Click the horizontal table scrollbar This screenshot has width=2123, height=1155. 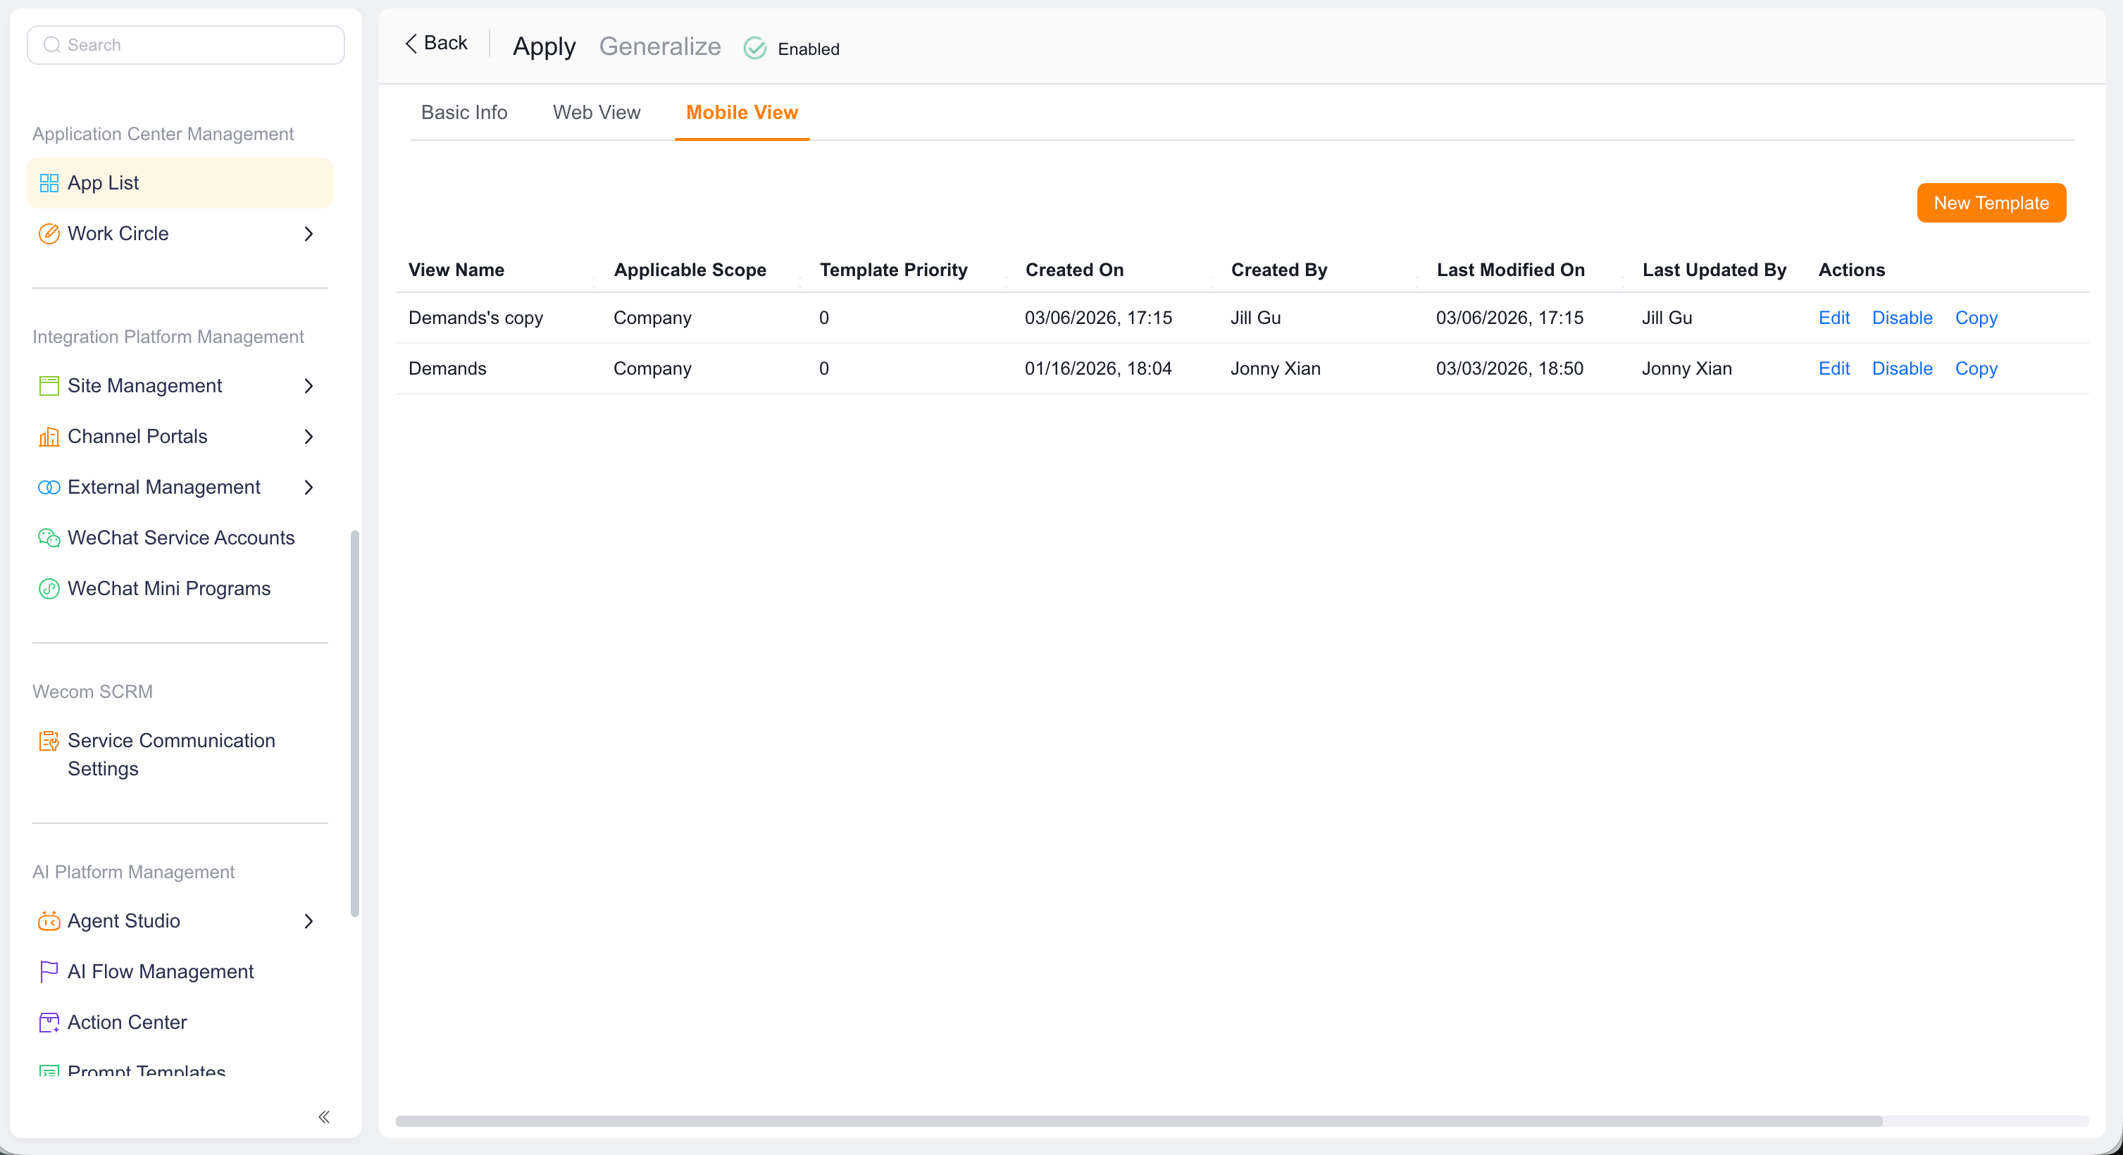coord(1139,1121)
